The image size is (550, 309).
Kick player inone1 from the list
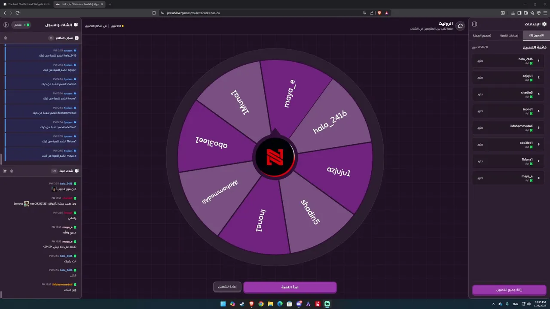pos(480,111)
